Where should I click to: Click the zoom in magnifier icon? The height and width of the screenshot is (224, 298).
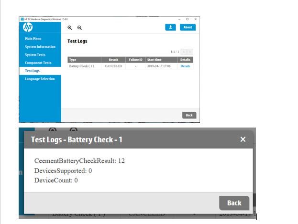[70, 28]
